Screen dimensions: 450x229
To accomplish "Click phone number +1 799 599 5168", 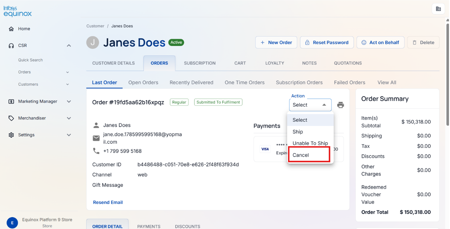I will [122, 151].
